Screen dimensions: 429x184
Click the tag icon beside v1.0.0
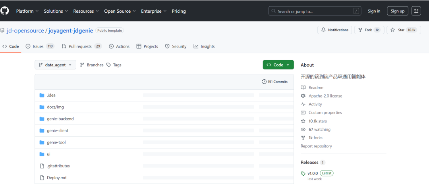coord(303,173)
